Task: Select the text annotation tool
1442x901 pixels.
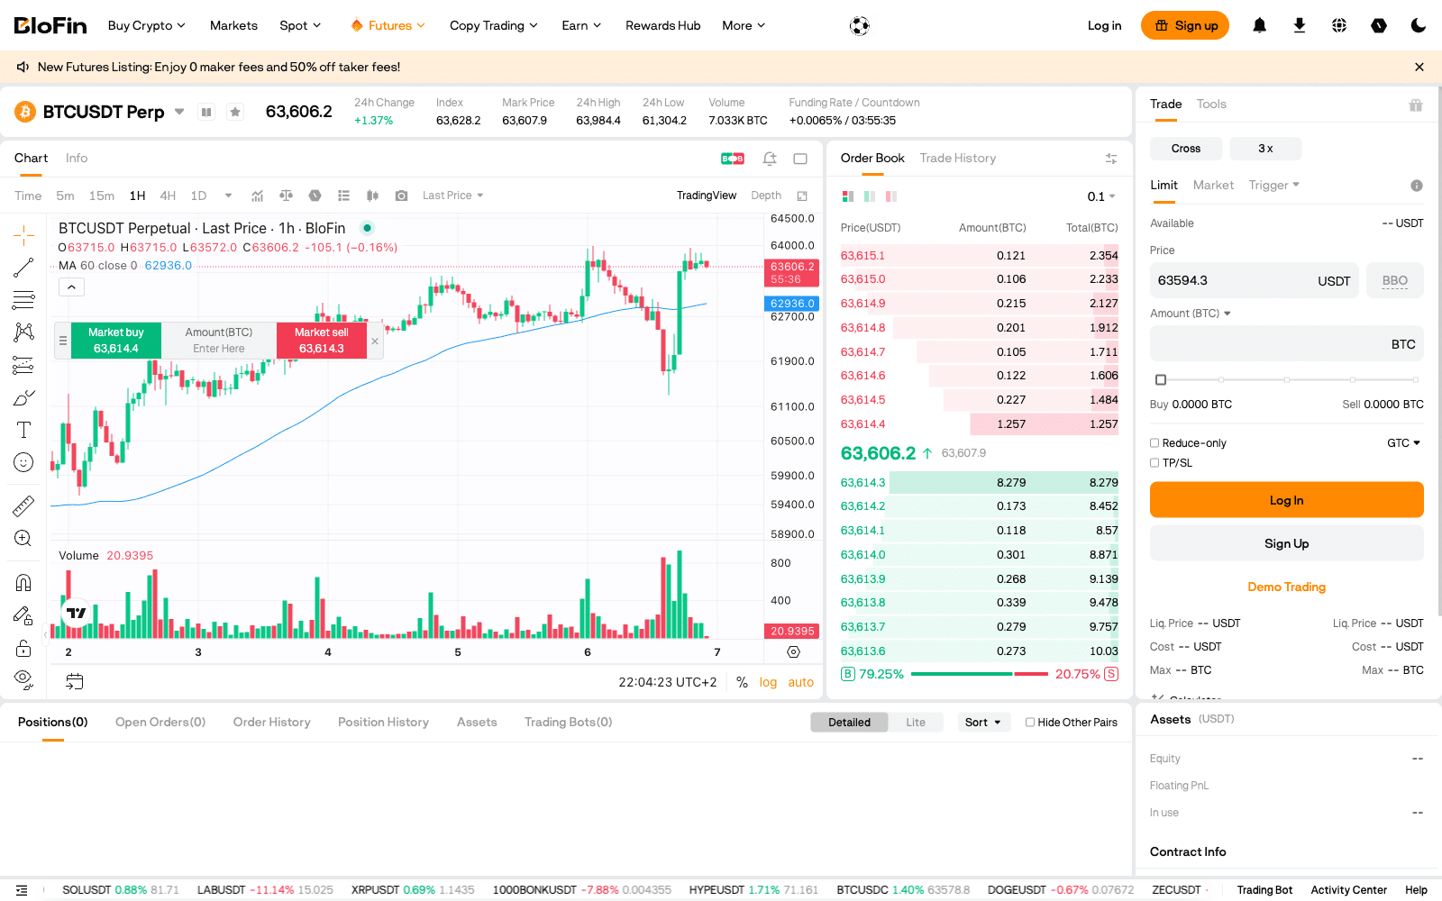Action: (x=23, y=430)
